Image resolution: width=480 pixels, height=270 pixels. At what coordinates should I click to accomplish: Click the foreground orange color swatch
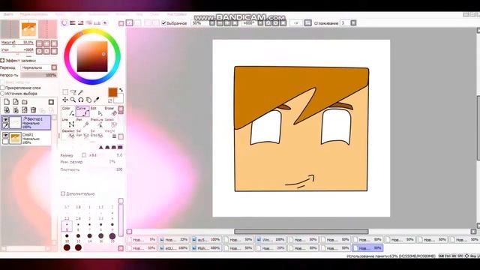pyautogui.click(x=112, y=92)
